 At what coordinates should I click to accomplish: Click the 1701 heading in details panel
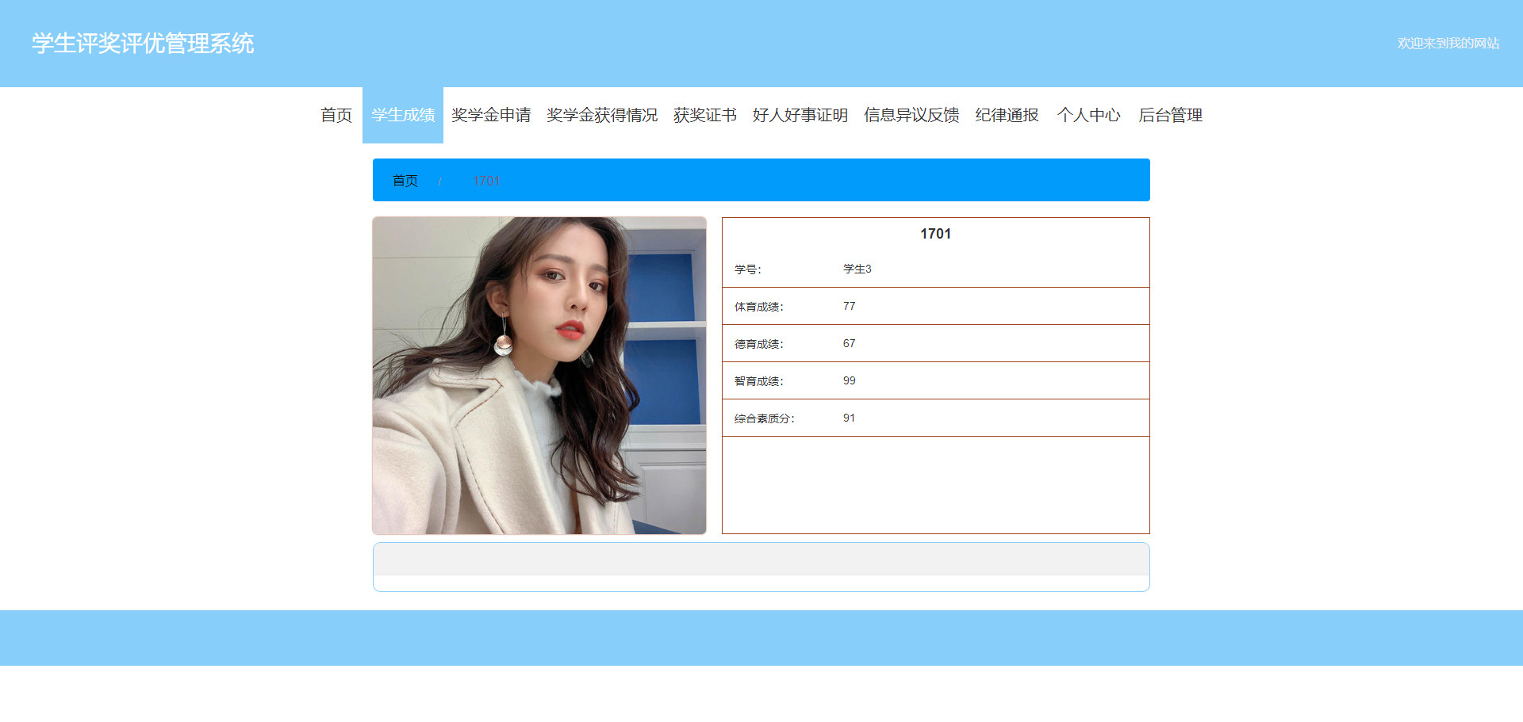(x=935, y=234)
